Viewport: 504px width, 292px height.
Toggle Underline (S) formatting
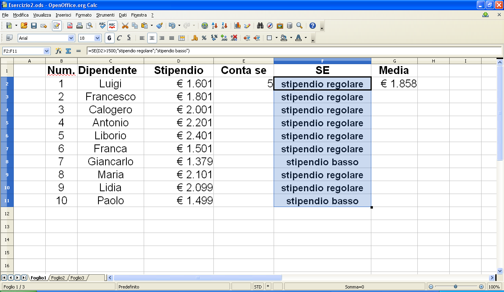(x=129, y=38)
